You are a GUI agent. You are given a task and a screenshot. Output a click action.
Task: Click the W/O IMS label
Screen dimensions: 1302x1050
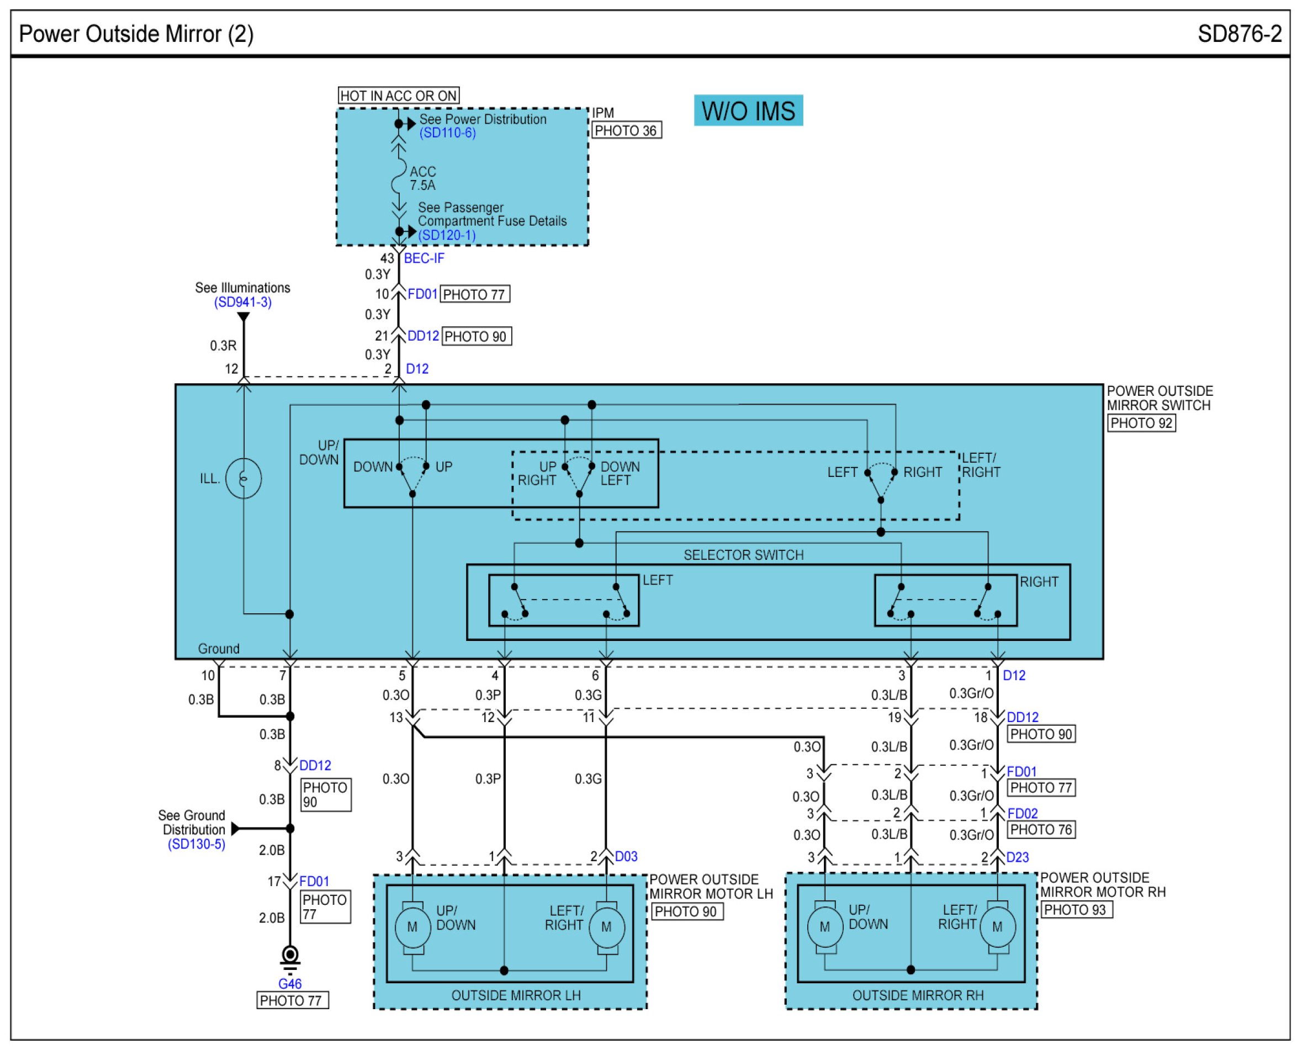pyautogui.click(x=748, y=110)
